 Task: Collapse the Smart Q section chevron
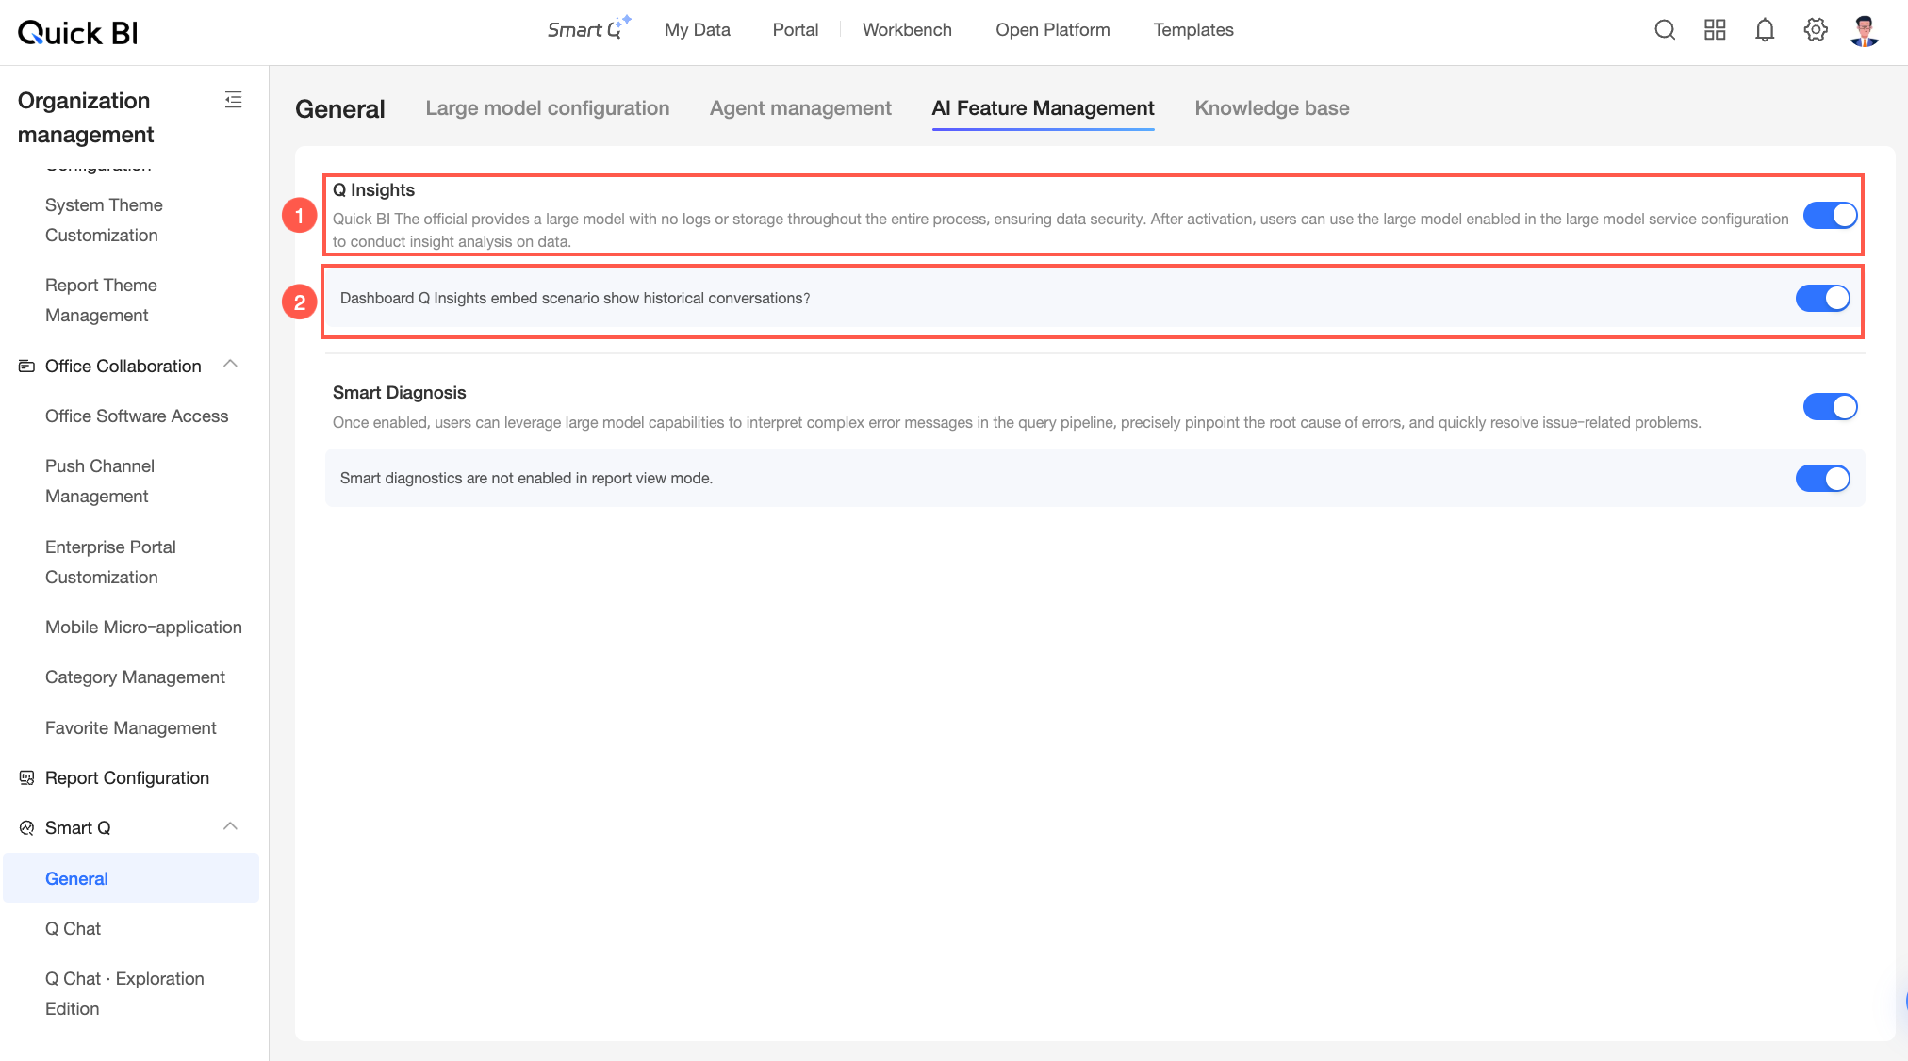(x=230, y=826)
